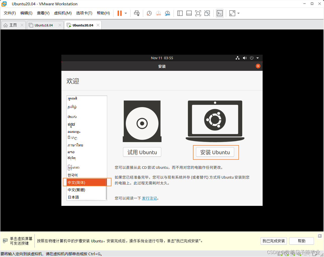Screen dimensions: 324x257
Task: Take a snapshot of the VM
Action: (149, 13)
